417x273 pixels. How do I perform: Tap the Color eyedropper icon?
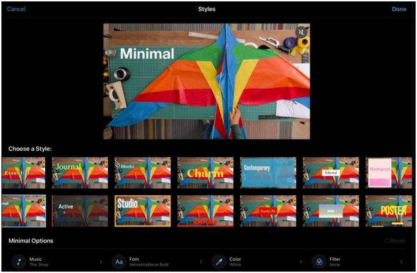219,262
